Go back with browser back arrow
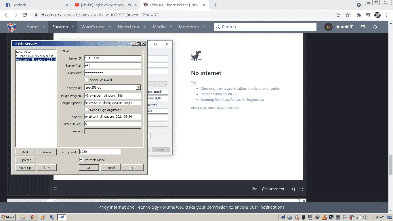 click(x=6, y=15)
